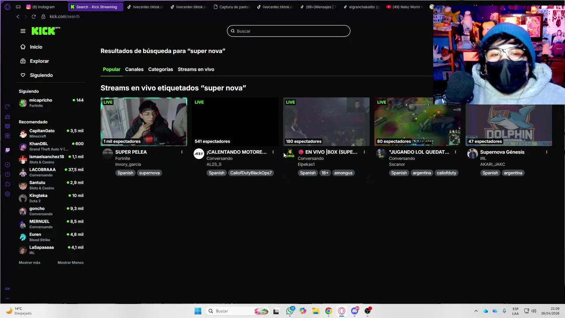565x318 pixels.
Task: Click the amongus tag
Action: [343, 173]
